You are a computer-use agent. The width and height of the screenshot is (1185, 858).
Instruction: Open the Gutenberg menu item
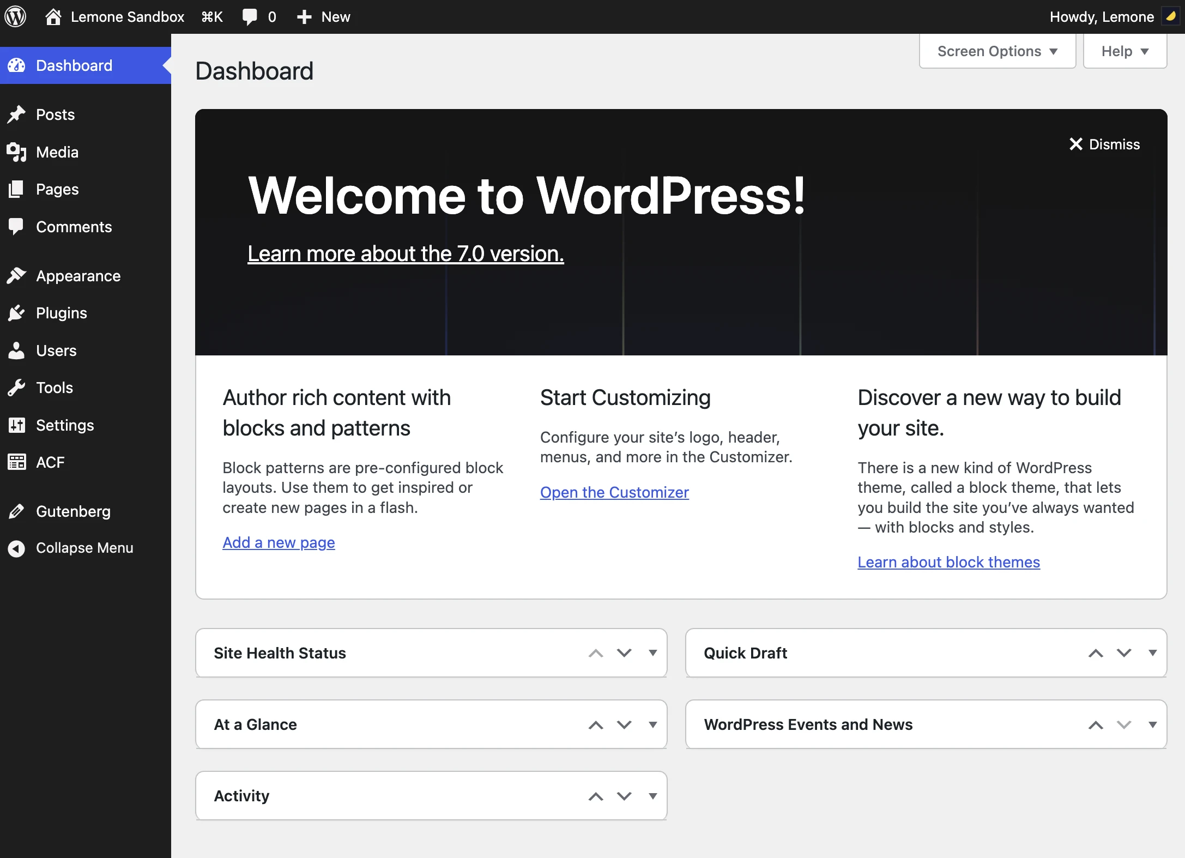(x=86, y=511)
